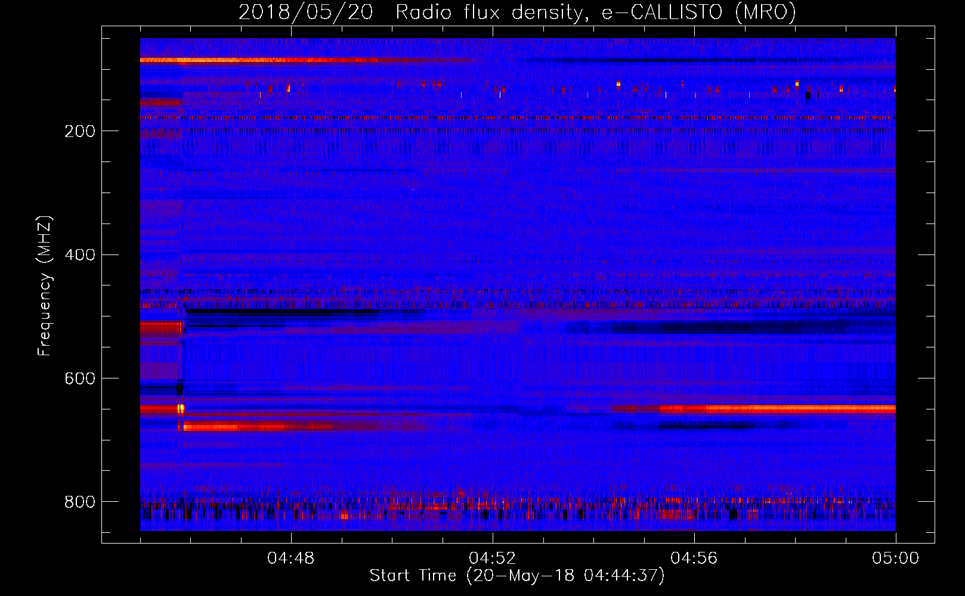Click the '05:00' time tick label
Image resolution: width=965 pixels, height=596 pixels.
[x=896, y=558]
